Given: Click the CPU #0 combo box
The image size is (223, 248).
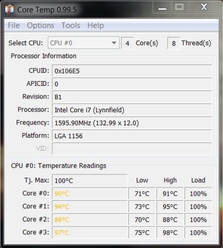Looking at the screenshot, I should [83, 43].
